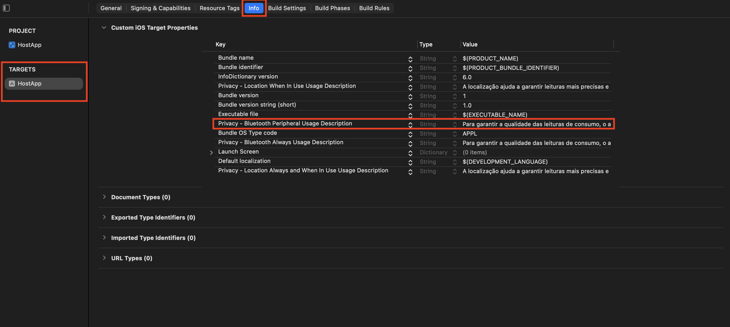Open key stepper for Bluetooth Always Usage row
Screen dimensions: 730x327
(410, 143)
